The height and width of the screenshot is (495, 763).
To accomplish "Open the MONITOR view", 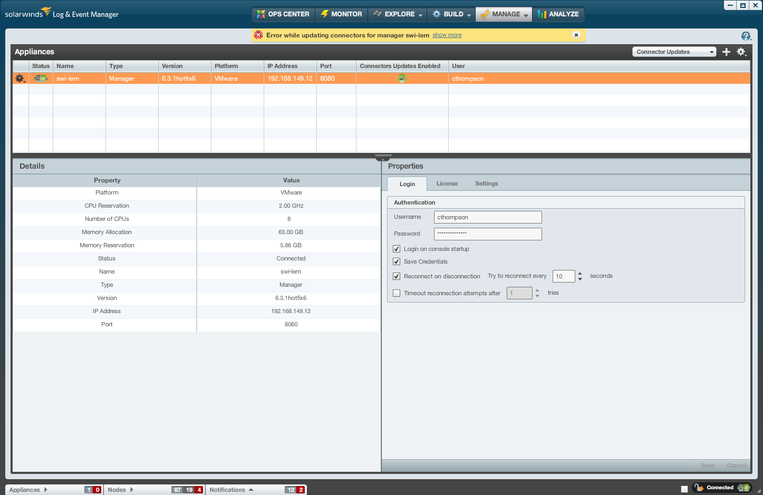I will [342, 14].
